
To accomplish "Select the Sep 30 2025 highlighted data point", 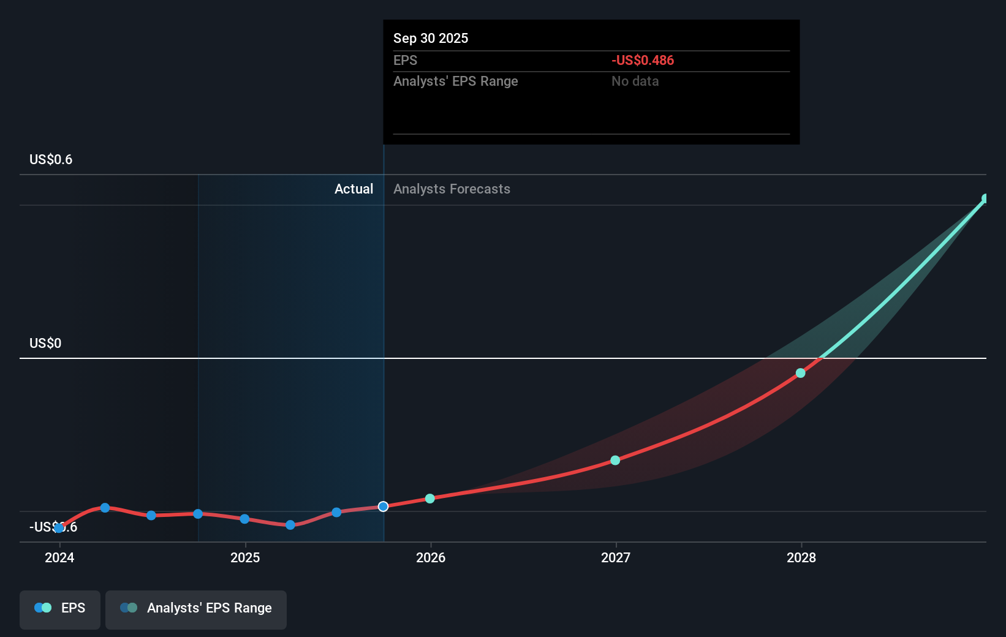I will pyautogui.click(x=383, y=507).
